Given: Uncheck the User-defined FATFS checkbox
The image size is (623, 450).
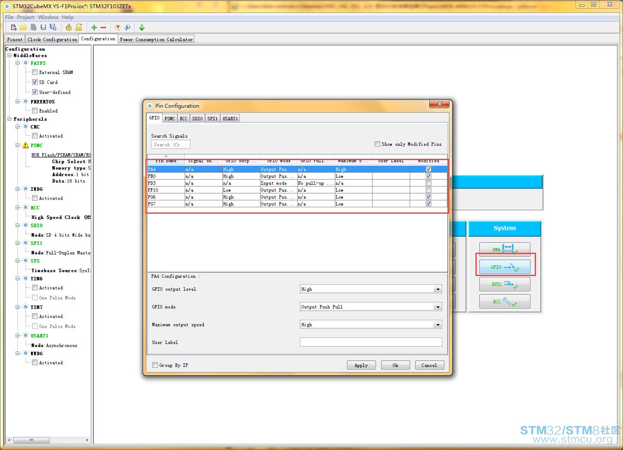Looking at the screenshot, I should (35, 92).
